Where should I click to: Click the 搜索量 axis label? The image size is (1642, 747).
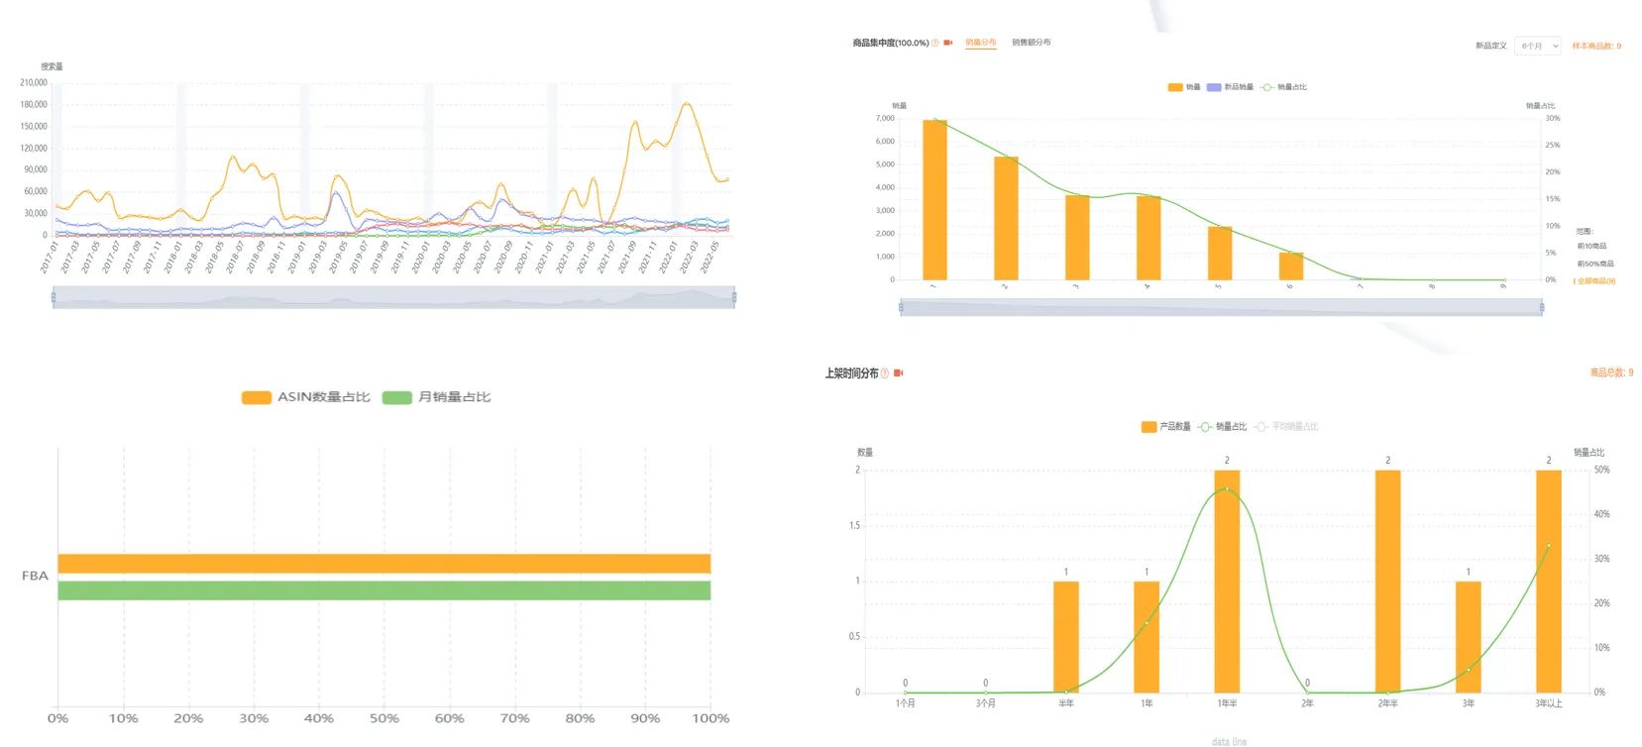[x=52, y=66]
